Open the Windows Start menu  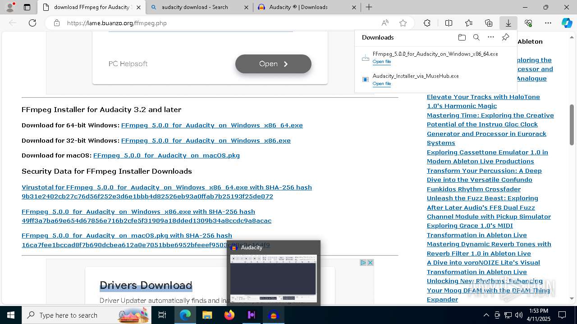point(11,315)
